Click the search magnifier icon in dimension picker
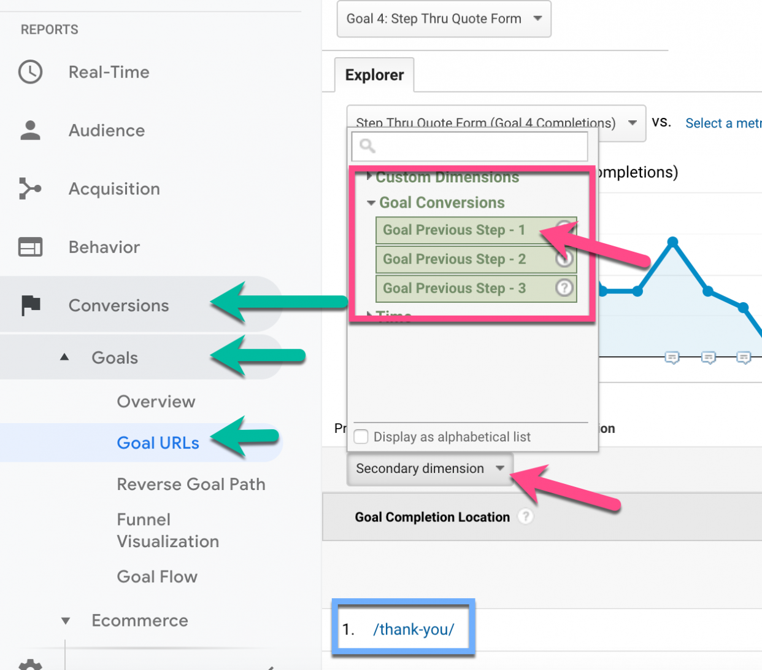 point(368,146)
